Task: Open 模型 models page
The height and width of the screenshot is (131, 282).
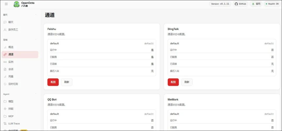Action: point(20,101)
